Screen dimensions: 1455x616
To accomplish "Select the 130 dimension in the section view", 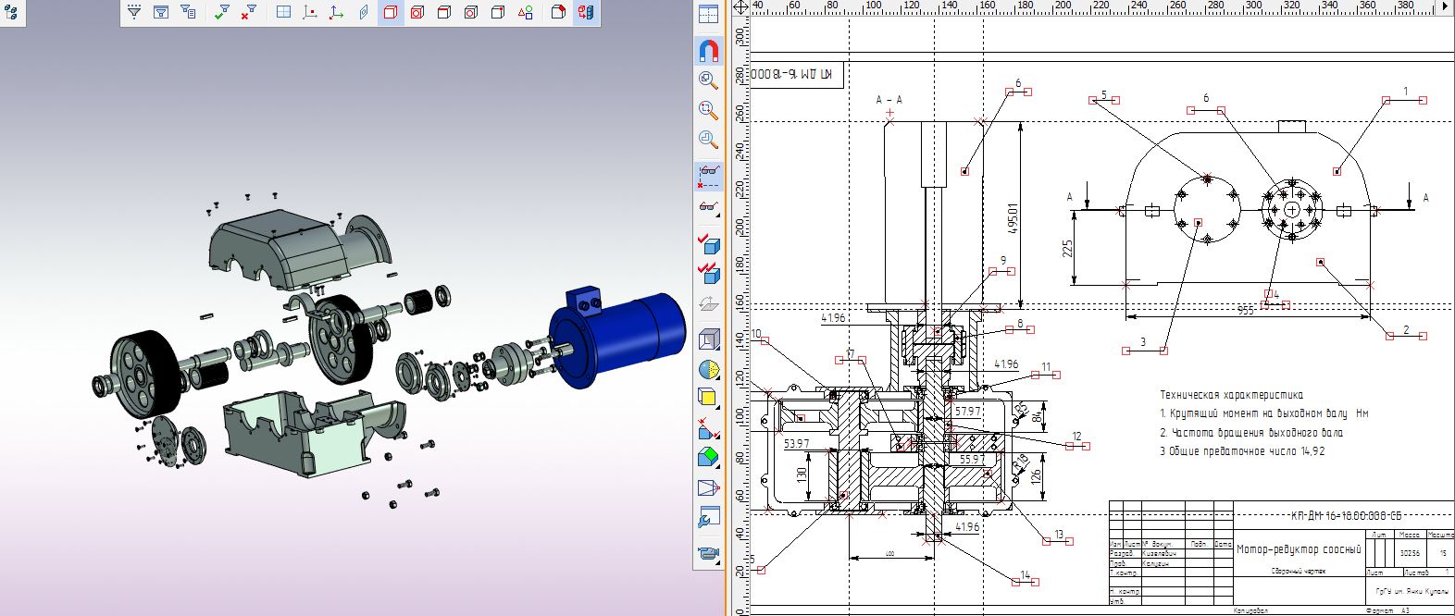I will (x=802, y=477).
